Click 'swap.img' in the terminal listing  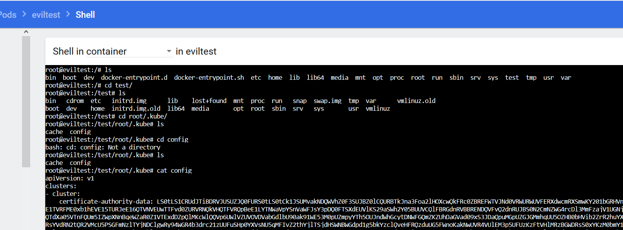coord(327,101)
